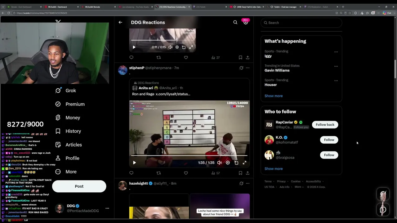
Task: Expand the footer More menu
Action: (300, 187)
